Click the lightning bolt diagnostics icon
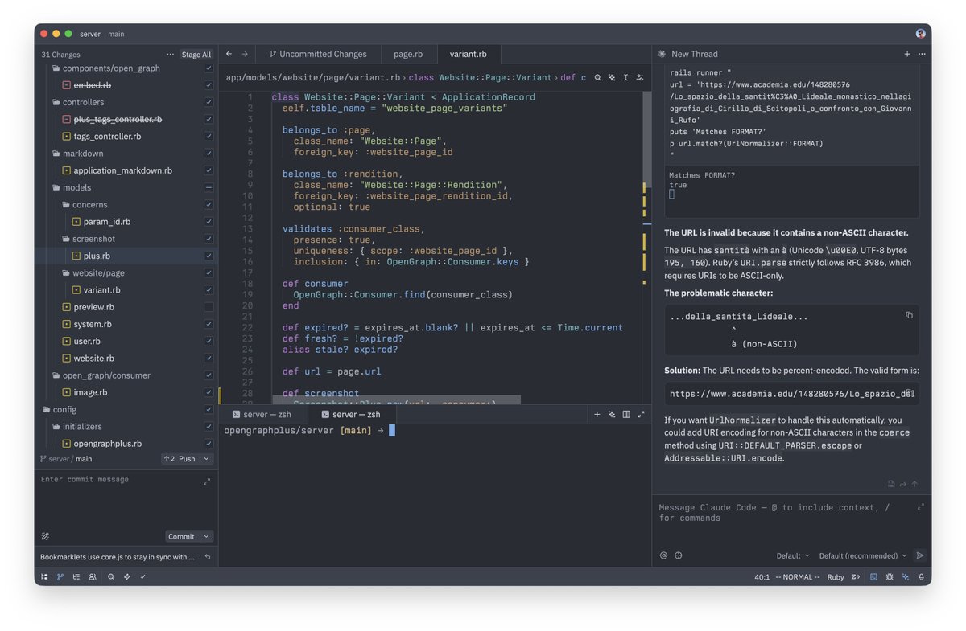 click(127, 576)
